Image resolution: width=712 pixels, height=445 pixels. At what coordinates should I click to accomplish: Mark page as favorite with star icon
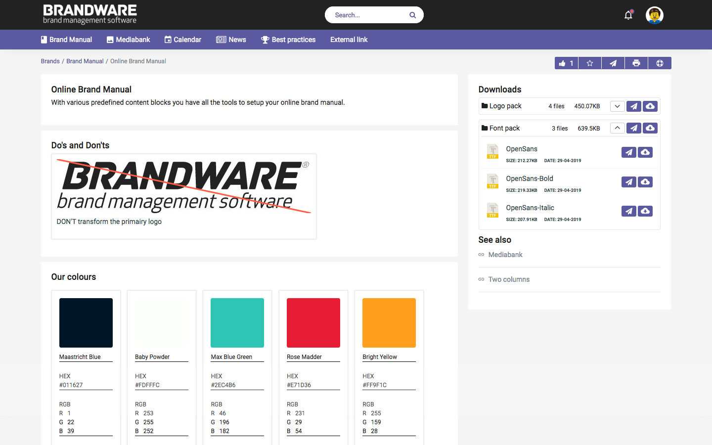pos(589,63)
